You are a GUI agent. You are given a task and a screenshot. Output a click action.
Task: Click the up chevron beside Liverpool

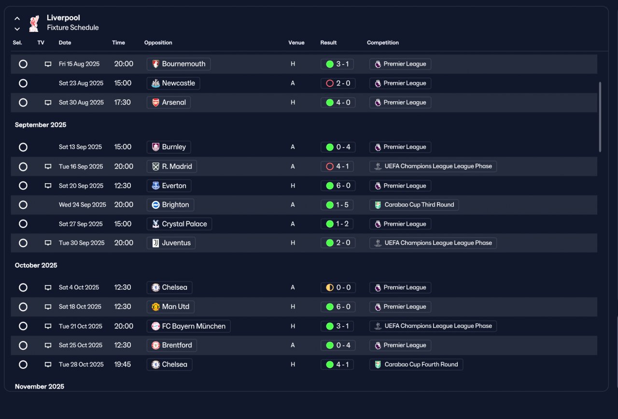pos(17,18)
